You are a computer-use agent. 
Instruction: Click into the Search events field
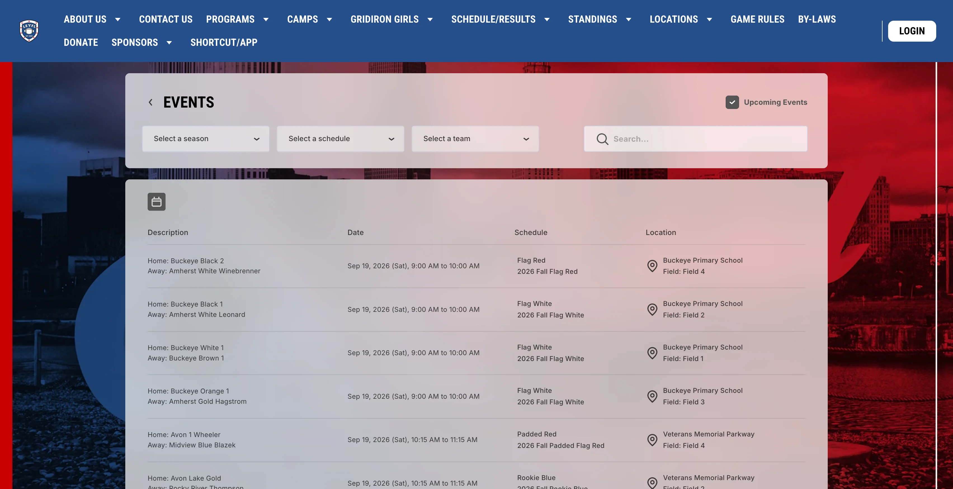tap(695, 139)
